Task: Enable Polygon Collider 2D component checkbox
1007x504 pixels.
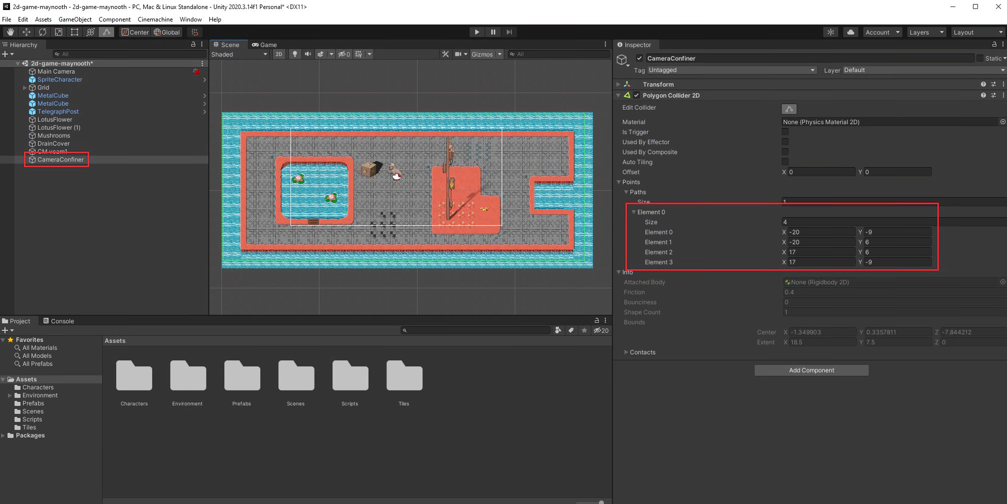Action: (x=636, y=95)
